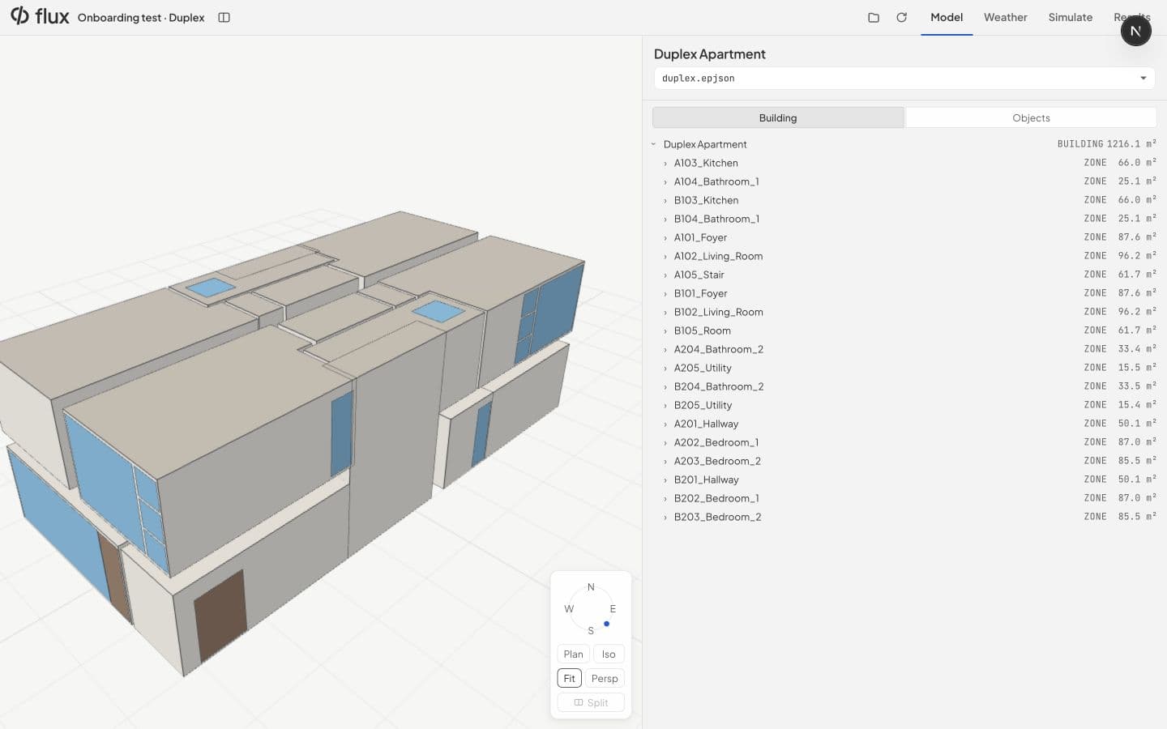
Task: Expand the A104_Bathroom_1 zone
Action: pyautogui.click(x=665, y=181)
